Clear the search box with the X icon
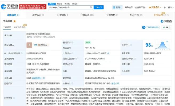The image size is (175, 106). point(91,7)
